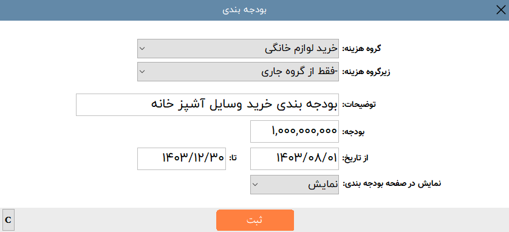The width and height of the screenshot is (509, 232).
Task: Click the C clear button at bottom
Action: point(8,220)
